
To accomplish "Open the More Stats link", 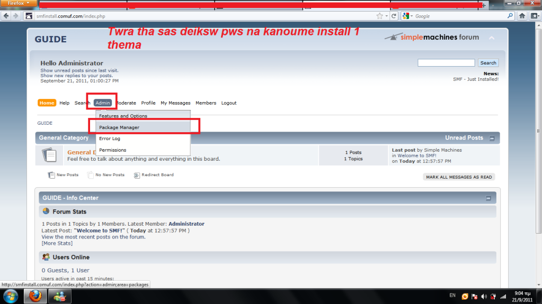I will click(x=57, y=243).
